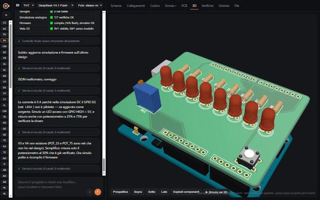The image size is (320, 200).
Task: Open the A2 project in sidebar
Action: coord(4,29)
